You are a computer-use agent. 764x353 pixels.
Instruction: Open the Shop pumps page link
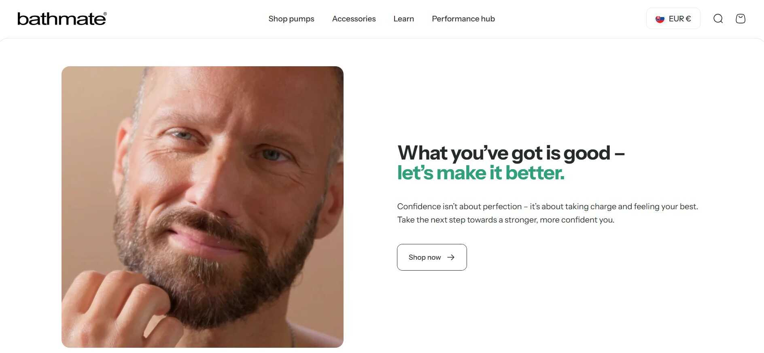coord(291,19)
